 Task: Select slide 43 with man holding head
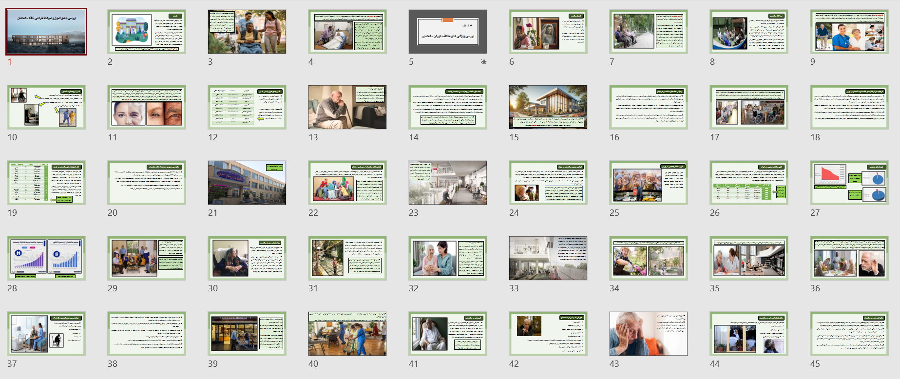coord(648,334)
